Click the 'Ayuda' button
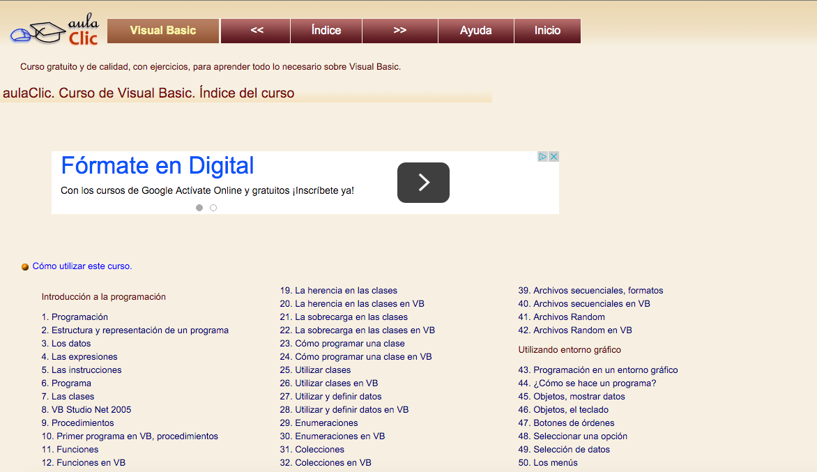 click(x=476, y=31)
